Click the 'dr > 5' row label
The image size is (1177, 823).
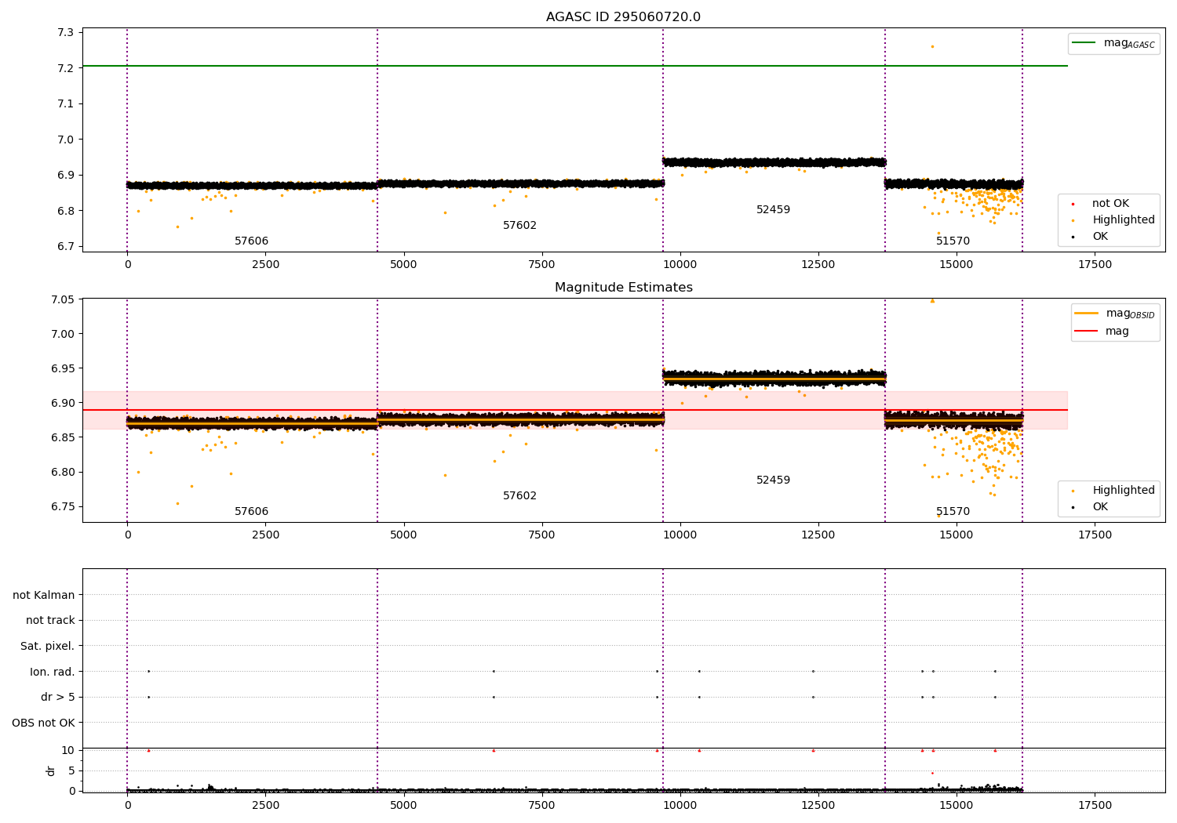click(x=58, y=698)
